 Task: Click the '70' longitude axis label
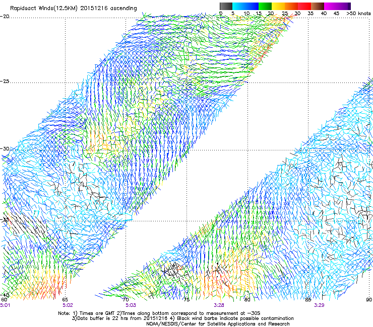126,300
